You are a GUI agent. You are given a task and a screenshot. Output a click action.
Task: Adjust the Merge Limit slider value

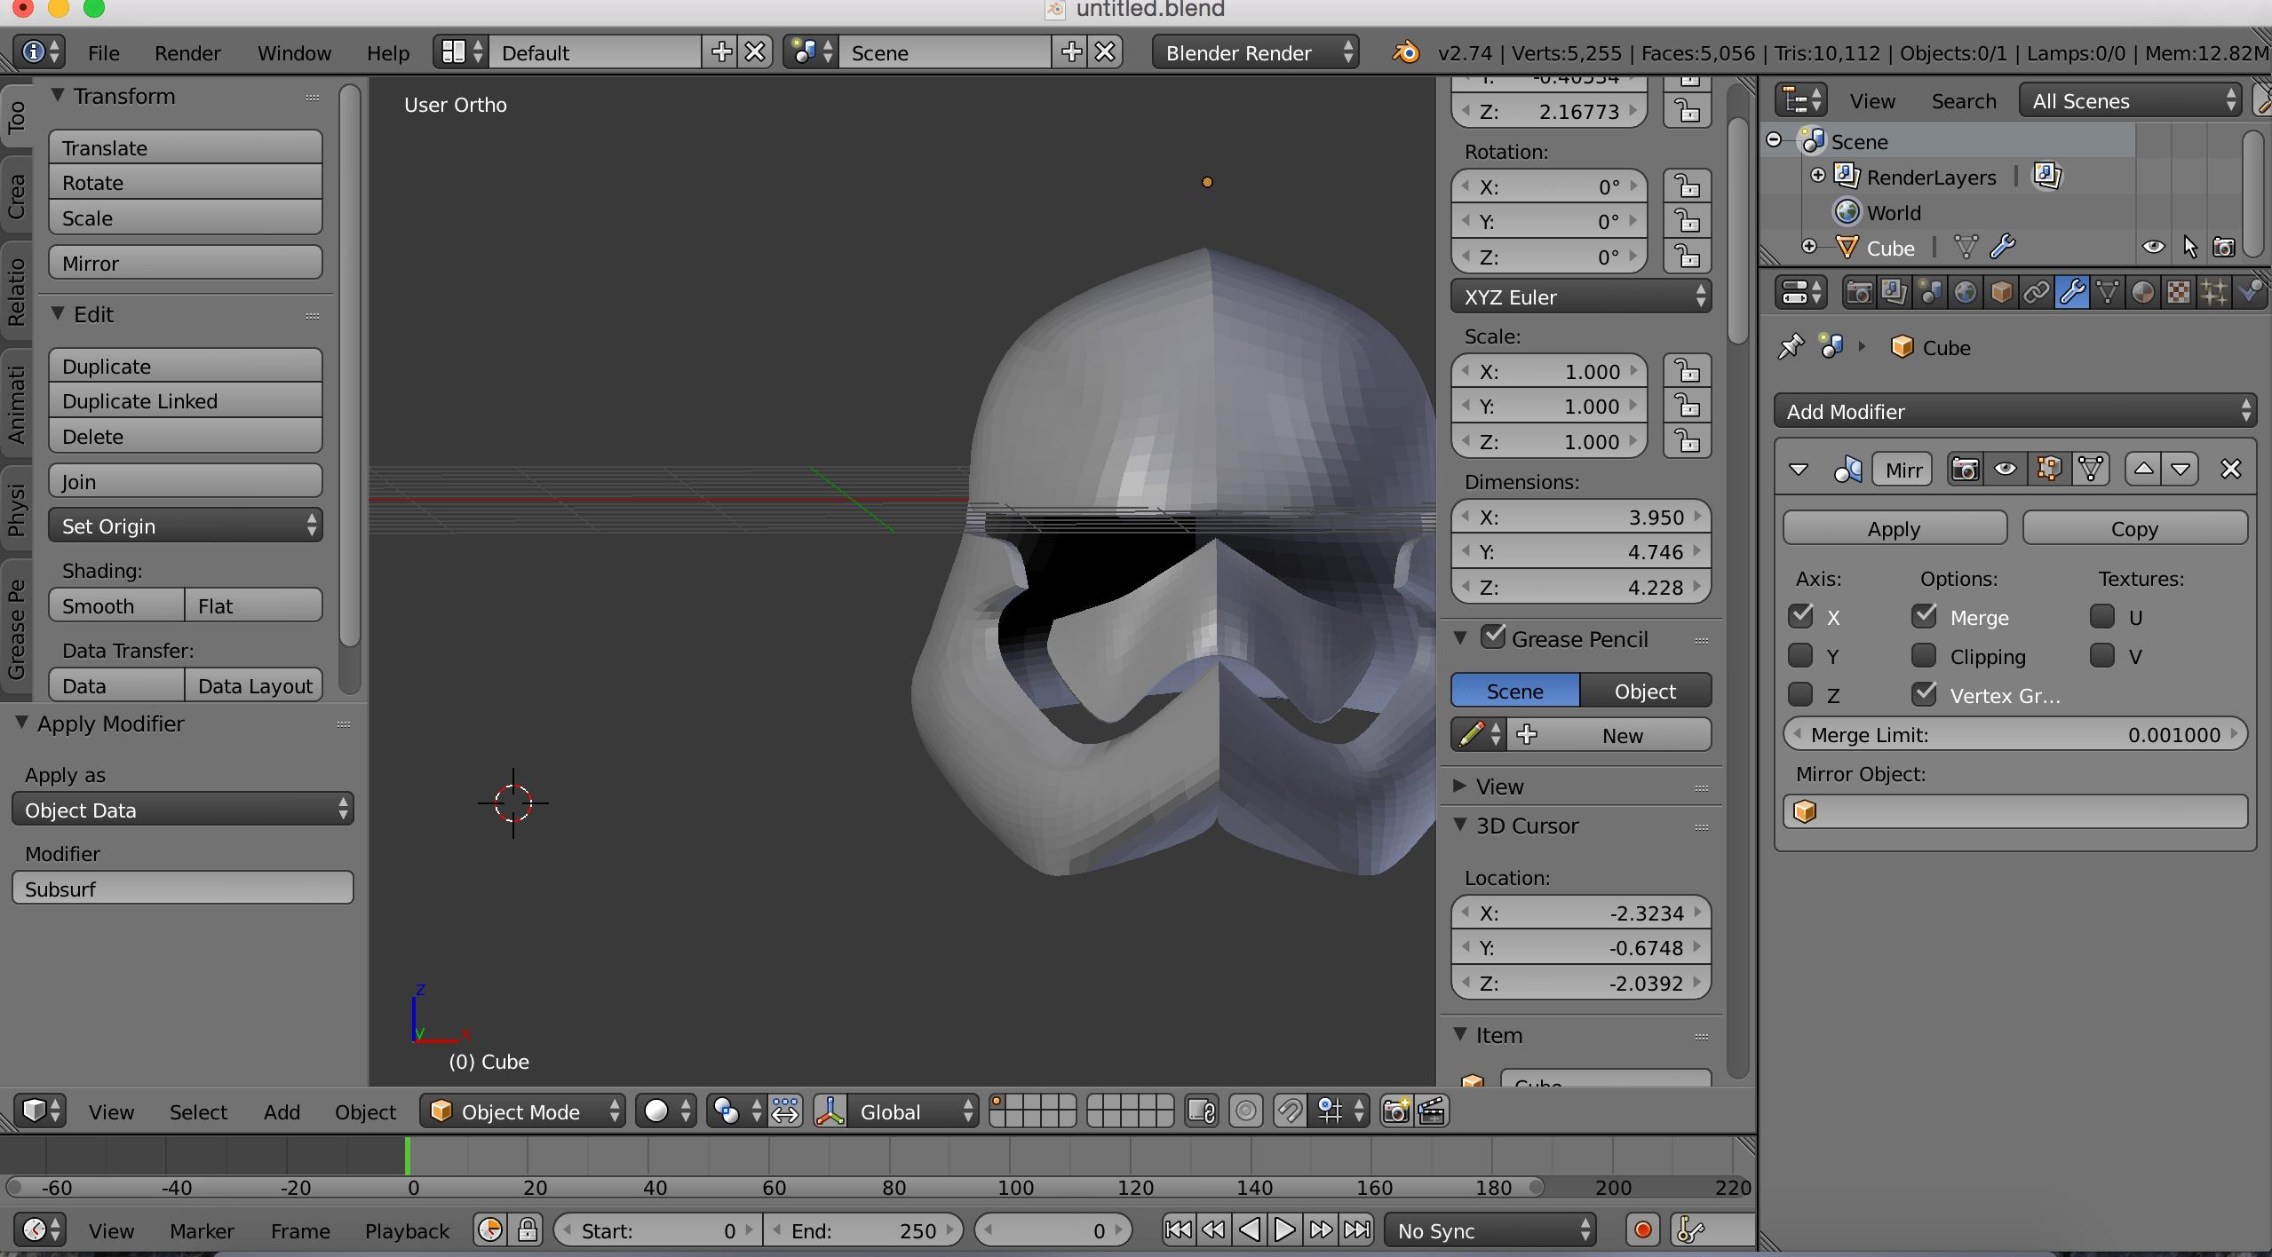click(x=2016, y=734)
